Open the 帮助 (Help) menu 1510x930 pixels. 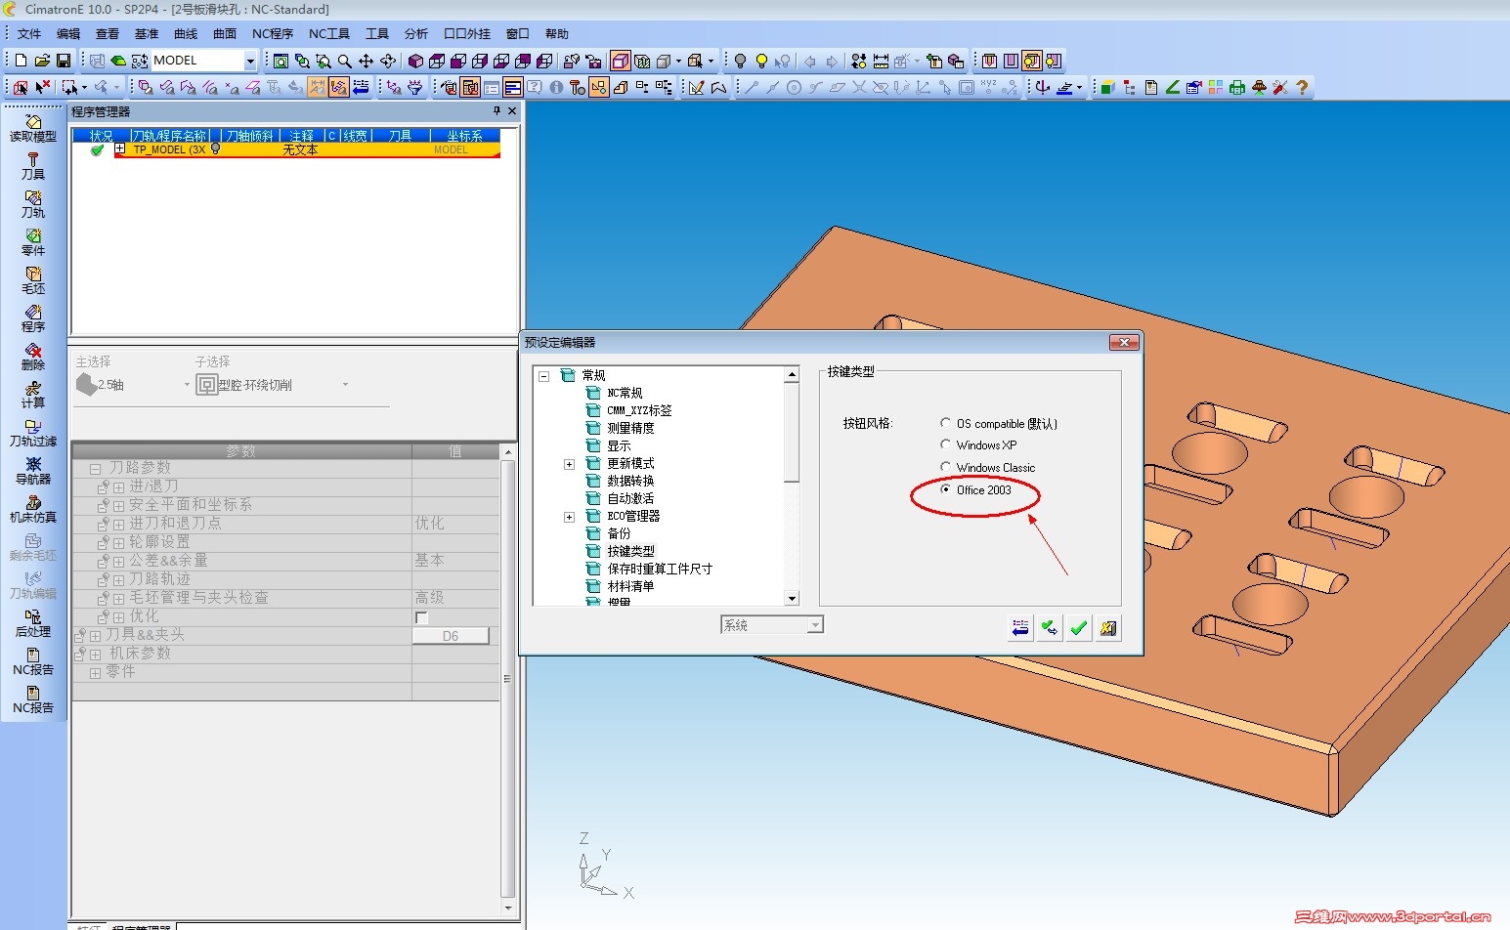tap(557, 34)
